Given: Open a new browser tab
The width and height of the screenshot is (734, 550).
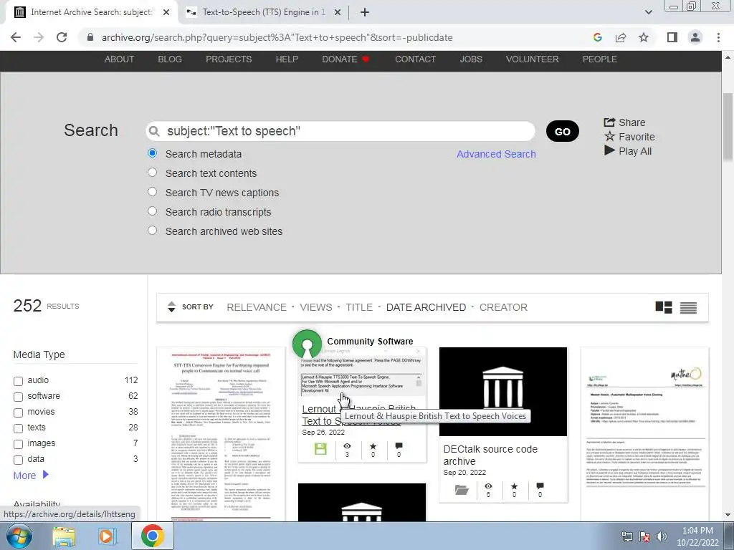Looking at the screenshot, I should [x=365, y=12].
